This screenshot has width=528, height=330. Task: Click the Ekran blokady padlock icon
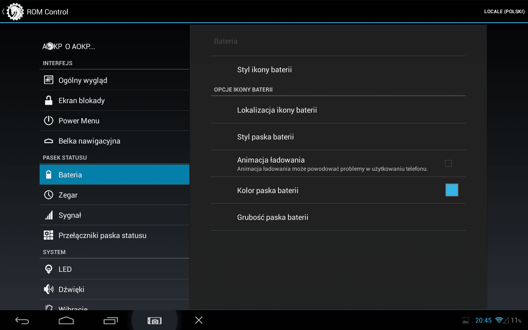49,100
